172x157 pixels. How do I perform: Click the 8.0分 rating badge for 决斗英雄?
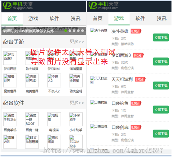136,31
